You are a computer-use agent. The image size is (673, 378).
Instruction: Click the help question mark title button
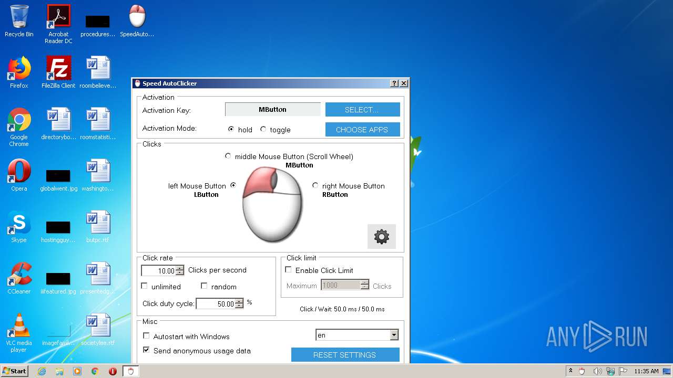(394, 83)
